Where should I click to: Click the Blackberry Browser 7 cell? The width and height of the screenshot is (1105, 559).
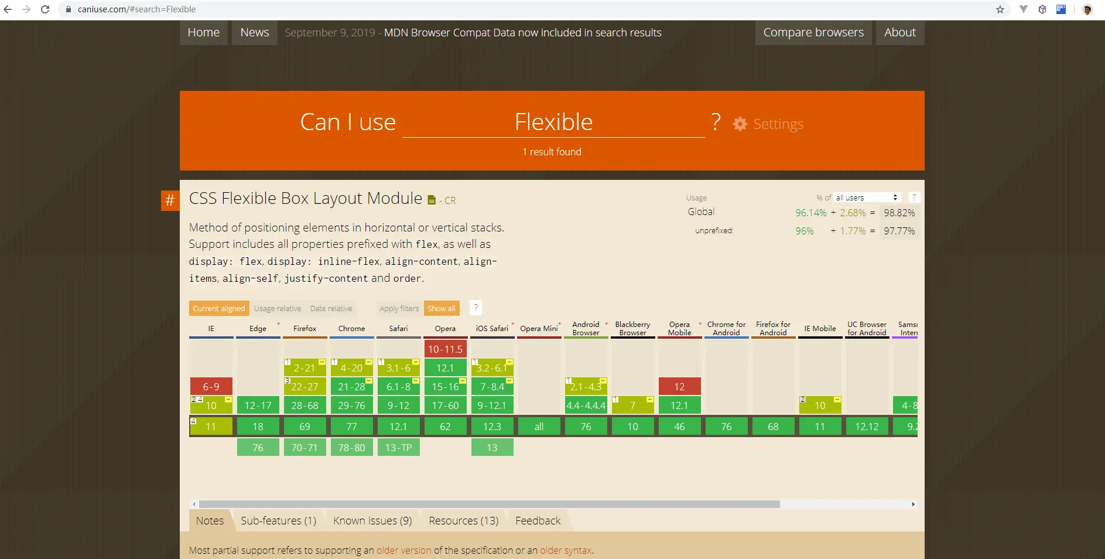point(633,405)
